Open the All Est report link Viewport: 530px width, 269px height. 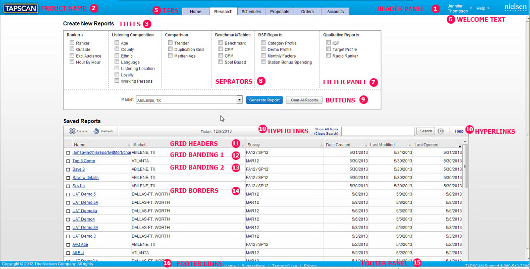click(78, 253)
